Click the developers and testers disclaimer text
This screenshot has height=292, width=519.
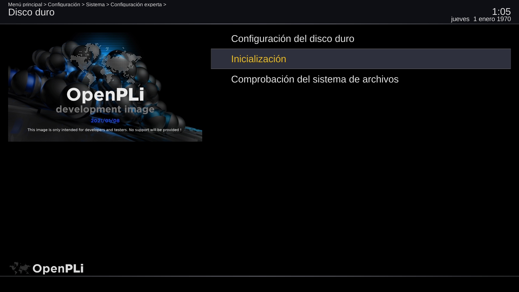[104, 130]
